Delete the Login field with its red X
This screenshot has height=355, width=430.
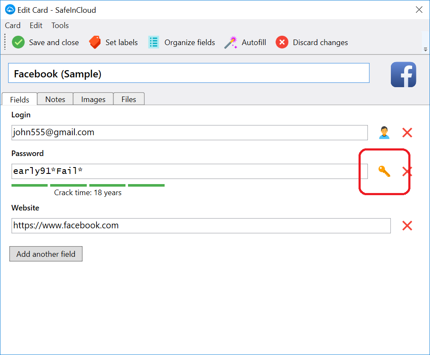[407, 133]
